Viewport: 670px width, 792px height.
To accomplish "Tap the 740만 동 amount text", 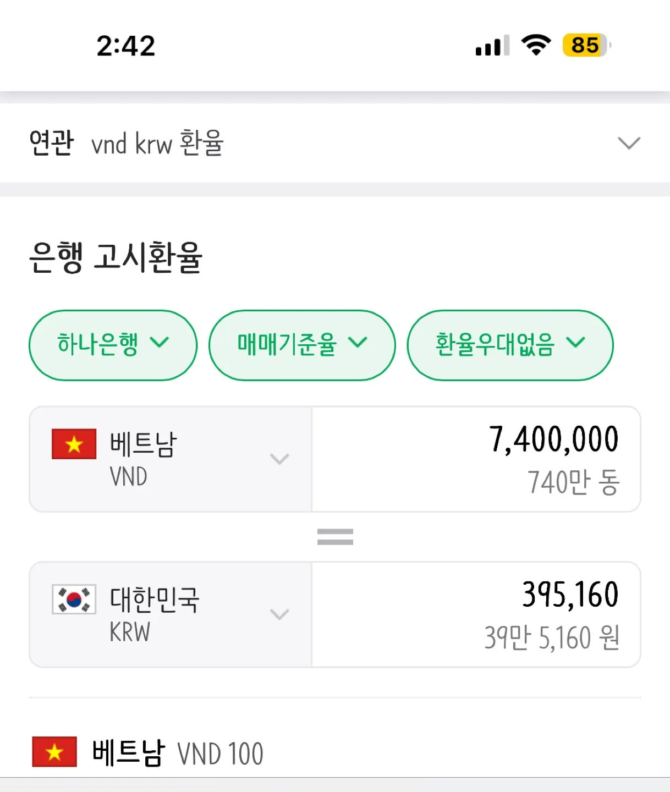I will 574,482.
